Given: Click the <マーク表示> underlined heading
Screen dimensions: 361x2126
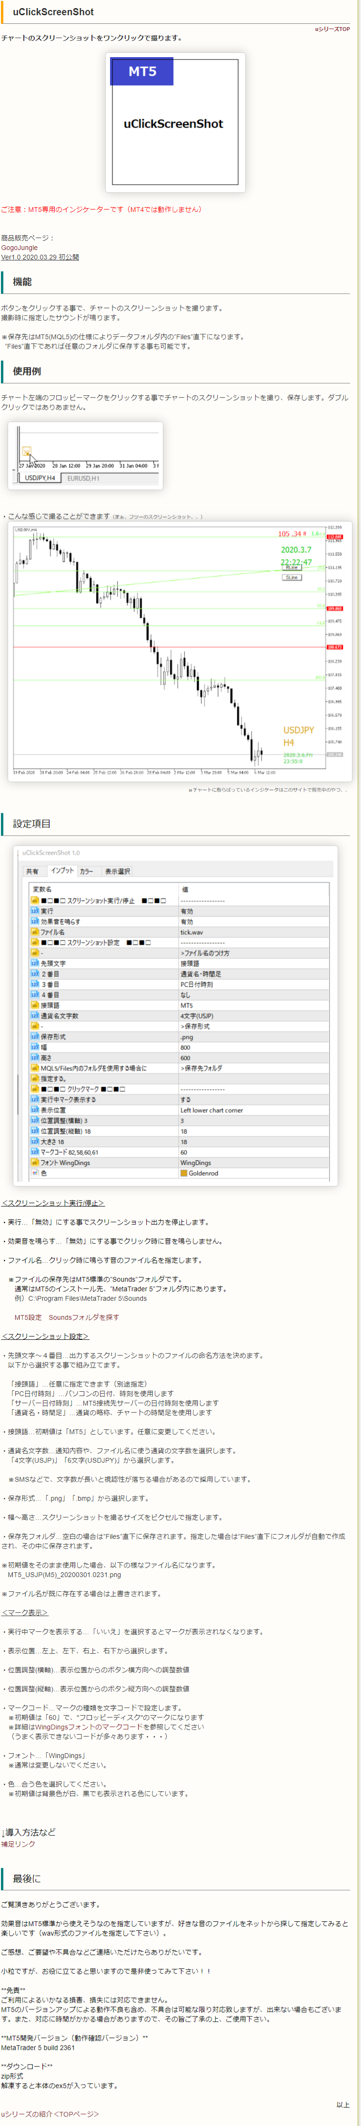Looking at the screenshot, I should pyautogui.click(x=25, y=1612).
